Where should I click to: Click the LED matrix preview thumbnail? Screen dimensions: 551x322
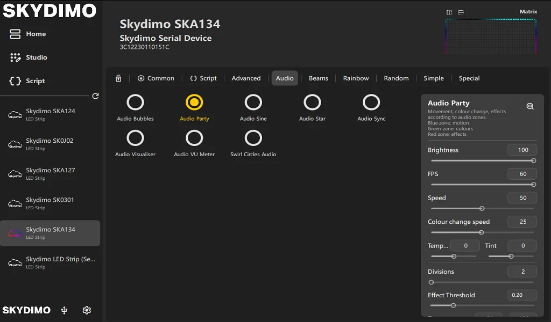(x=491, y=36)
